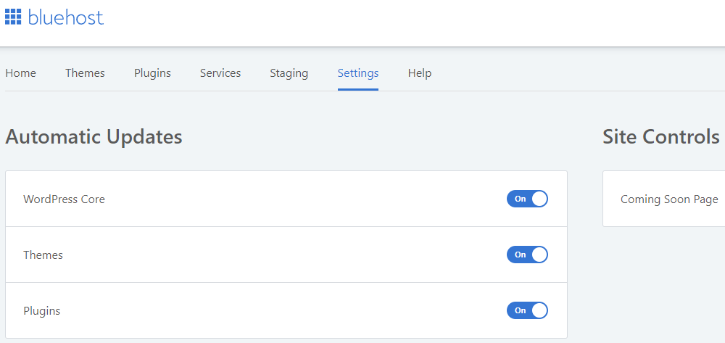725x343 pixels.
Task: Click the Site Controls heading
Action: pos(661,137)
